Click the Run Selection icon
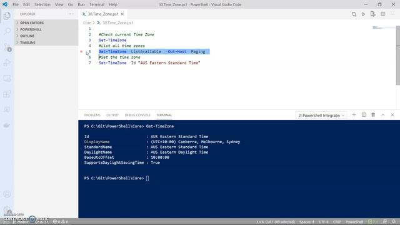 click(x=373, y=14)
